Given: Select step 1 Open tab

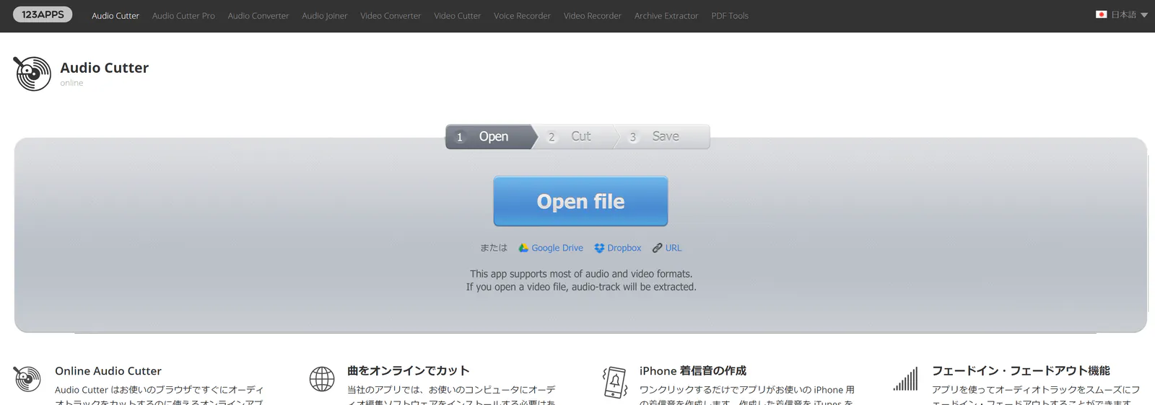Looking at the screenshot, I should point(491,136).
